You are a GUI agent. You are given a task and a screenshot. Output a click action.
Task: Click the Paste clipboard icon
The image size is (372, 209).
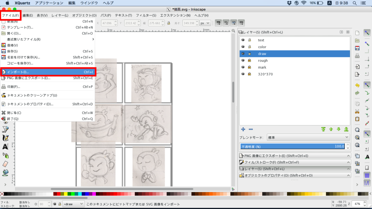tap(357, 119)
